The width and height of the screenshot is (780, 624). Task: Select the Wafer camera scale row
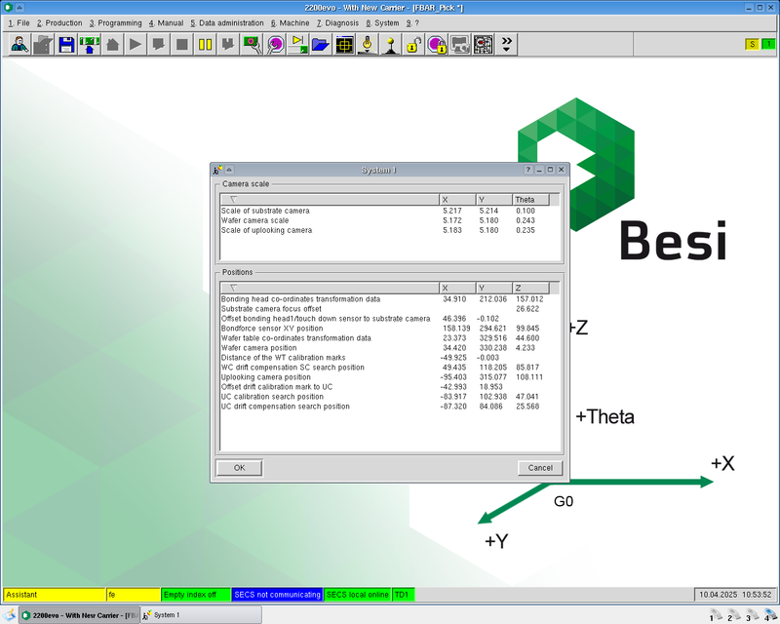[389, 220]
